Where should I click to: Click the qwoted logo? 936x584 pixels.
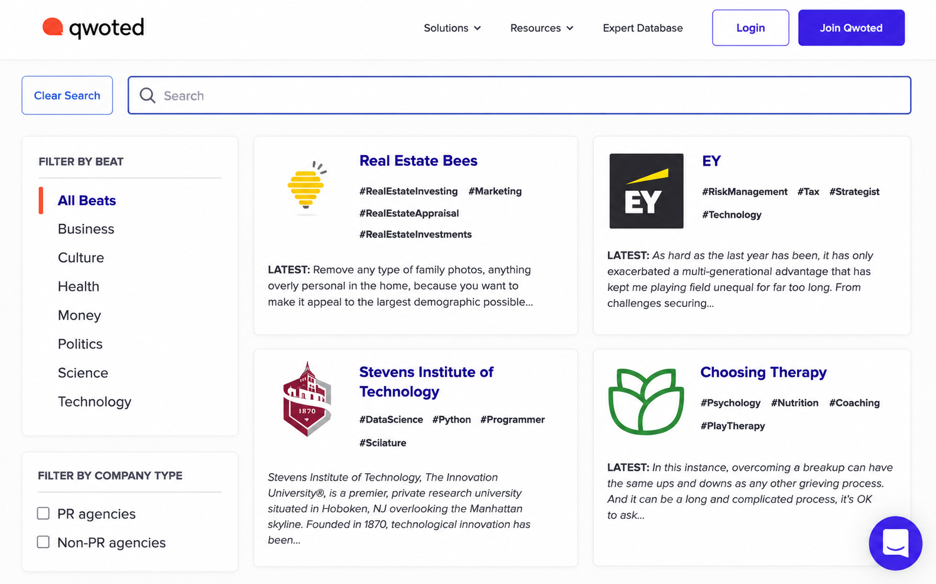coord(93,28)
